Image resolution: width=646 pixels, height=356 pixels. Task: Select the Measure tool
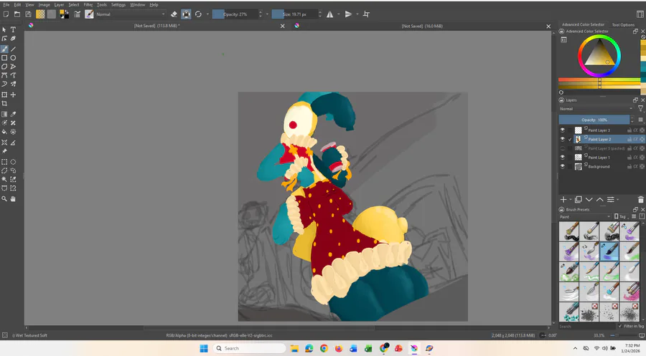[x=13, y=143]
